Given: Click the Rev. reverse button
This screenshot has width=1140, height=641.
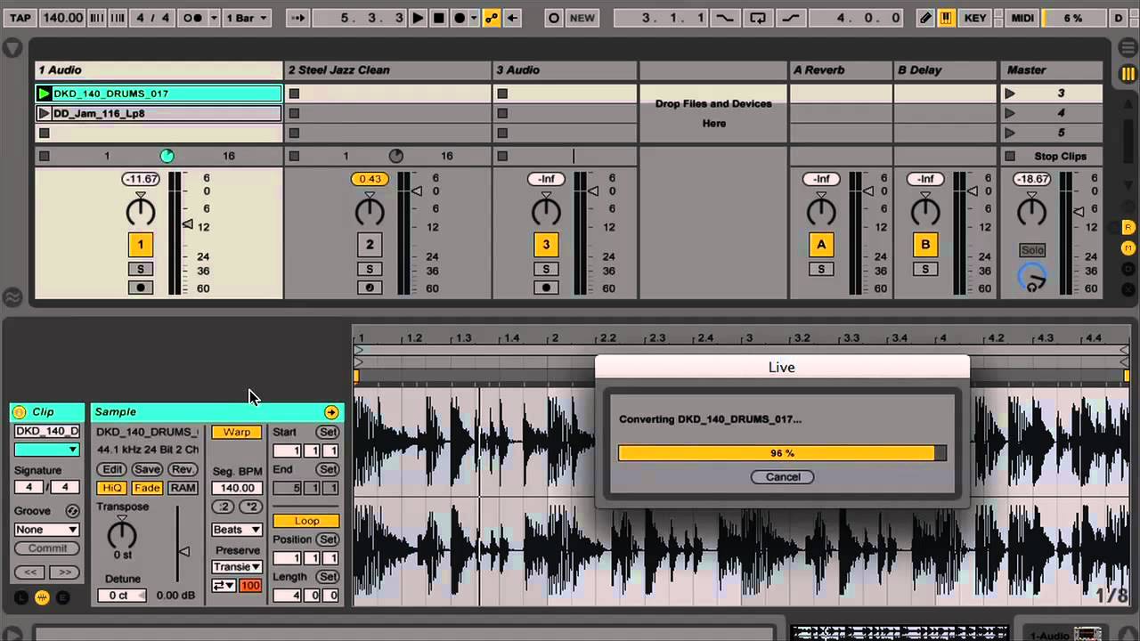Looking at the screenshot, I should (x=183, y=469).
